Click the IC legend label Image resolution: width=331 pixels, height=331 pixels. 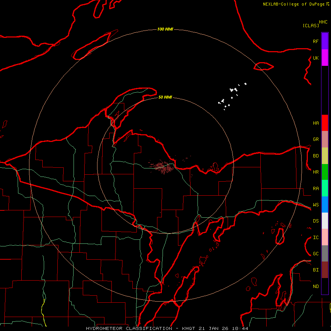316,238
